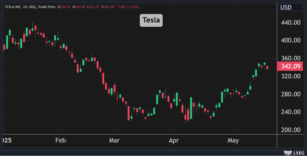Click the last red candlestick on chart
Viewport: 307px width, 156px height.
tap(267, 67)
